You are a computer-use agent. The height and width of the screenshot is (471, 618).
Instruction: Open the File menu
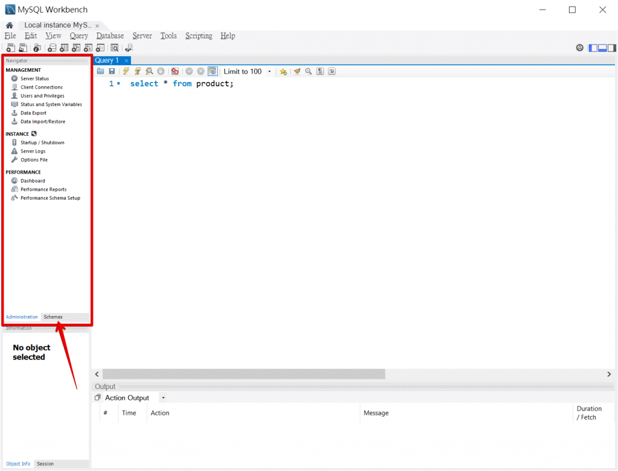[x=10, y=36]
